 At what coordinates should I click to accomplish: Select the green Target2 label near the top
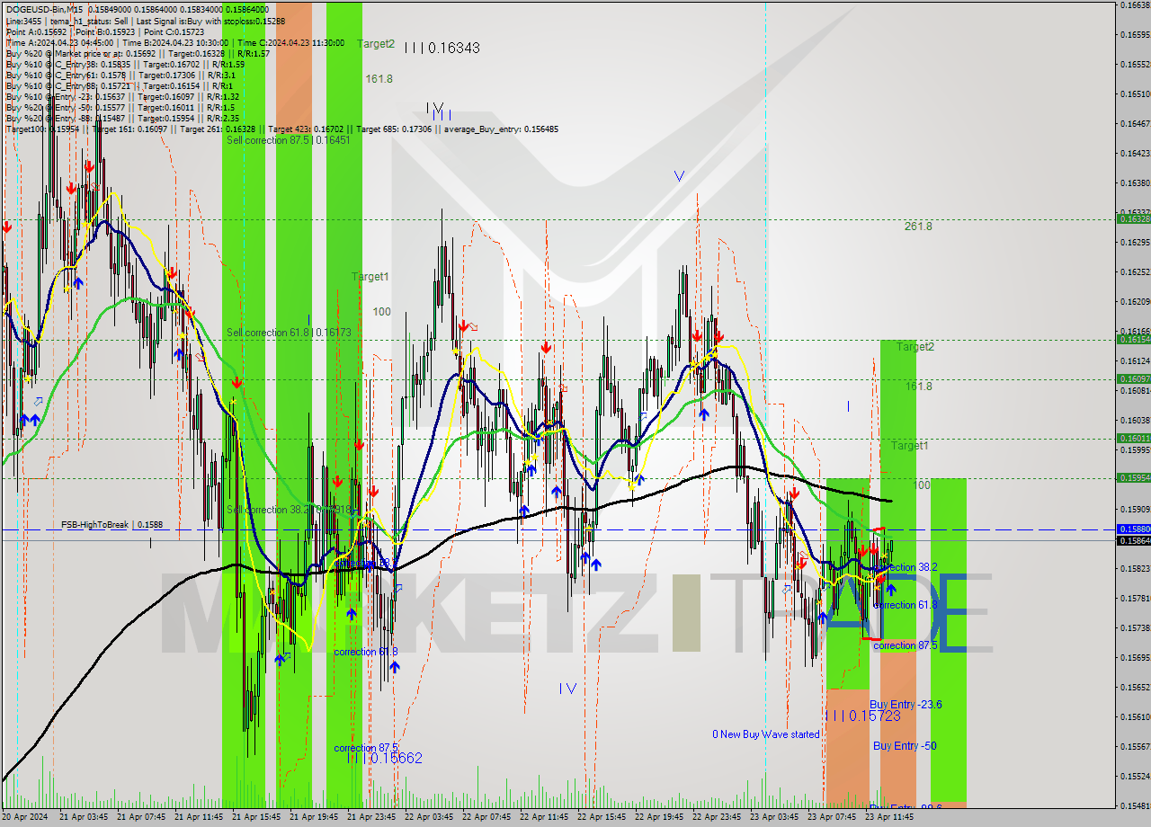[x=375, y=43]
